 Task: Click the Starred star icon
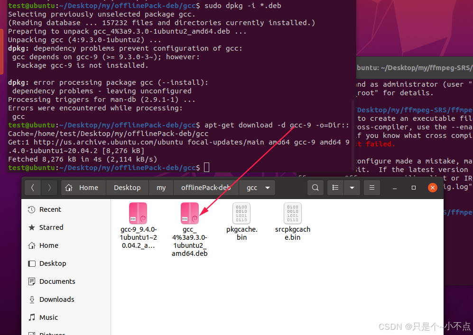32,227
